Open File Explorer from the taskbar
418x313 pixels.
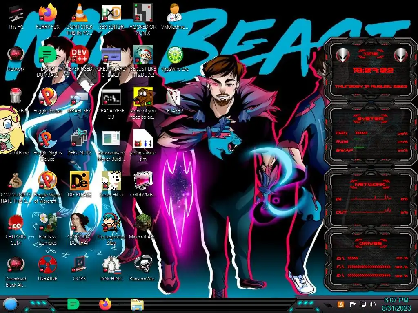(137, 304)
